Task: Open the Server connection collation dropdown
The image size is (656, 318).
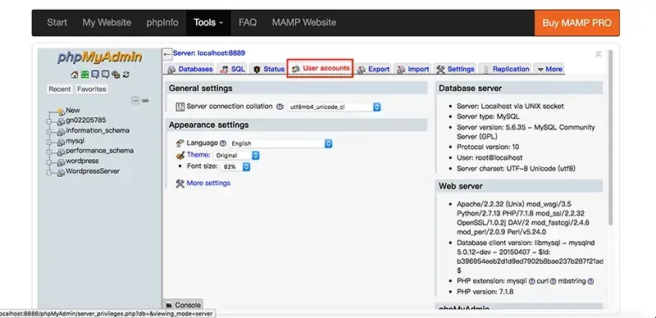Action: 334,107
